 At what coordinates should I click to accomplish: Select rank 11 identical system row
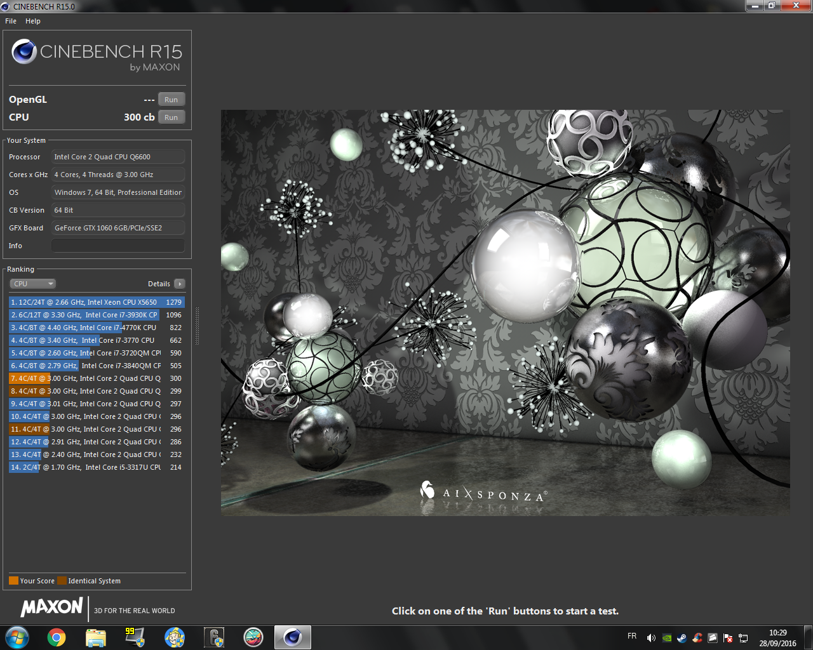(97, 429)
